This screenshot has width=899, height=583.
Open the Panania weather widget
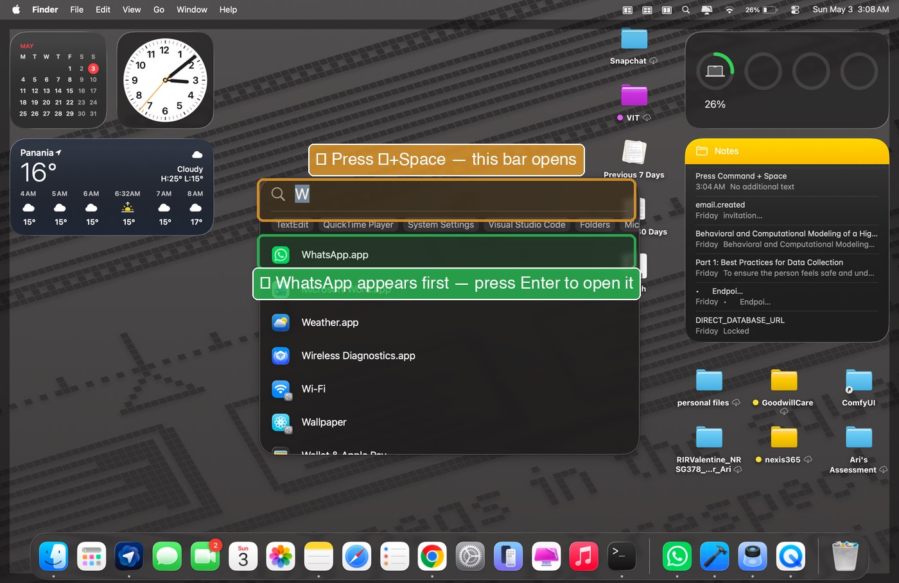tap(112, 187)
